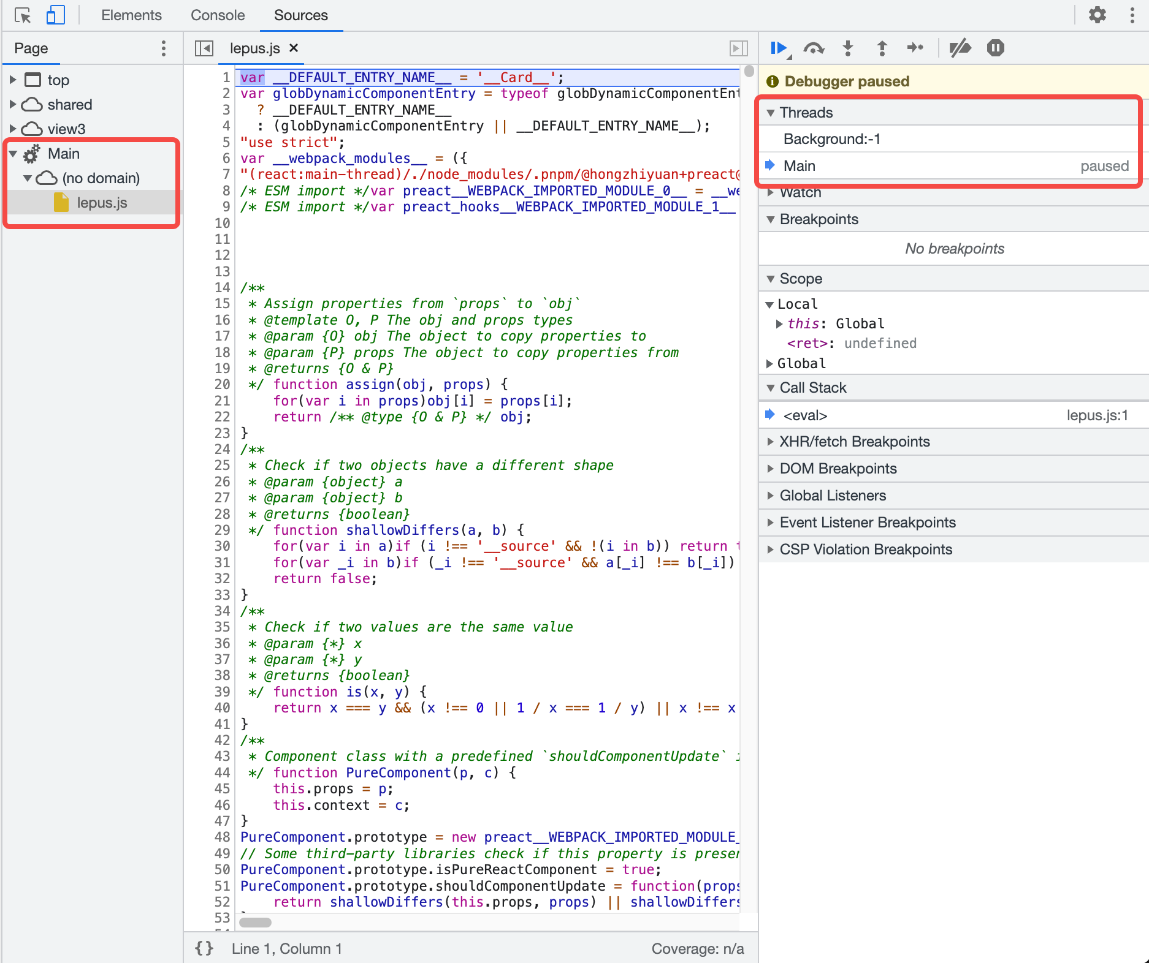1149x963 pixels.
Task: Open the DevTools more options menu
Action: pos(1132,15)
